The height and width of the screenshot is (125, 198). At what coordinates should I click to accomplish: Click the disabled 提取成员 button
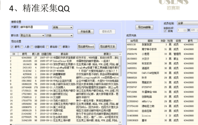(x=107, y=32)
